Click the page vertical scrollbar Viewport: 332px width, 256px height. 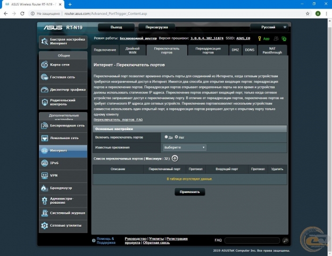[x=330, y=136]
